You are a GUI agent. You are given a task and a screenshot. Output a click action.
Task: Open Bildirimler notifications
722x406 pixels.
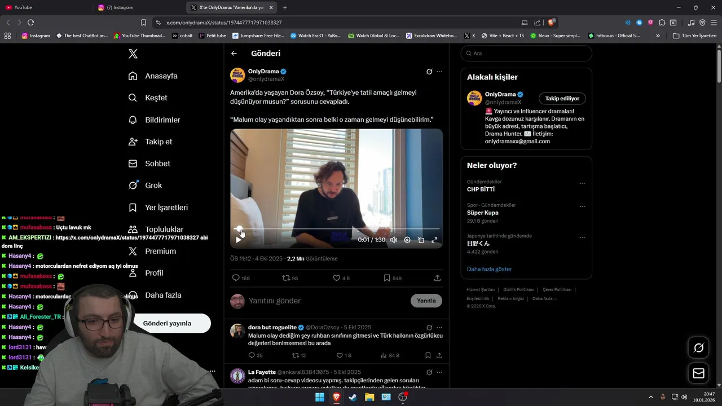point(154,120)
